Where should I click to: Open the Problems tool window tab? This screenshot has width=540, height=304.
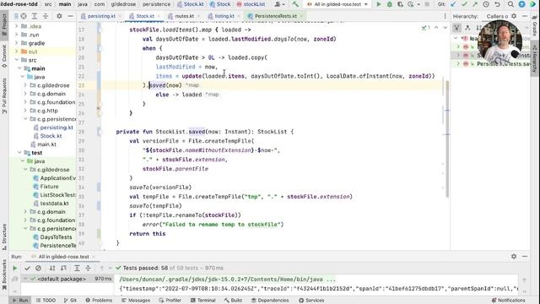pyautogui.click(x=99, y=301)
